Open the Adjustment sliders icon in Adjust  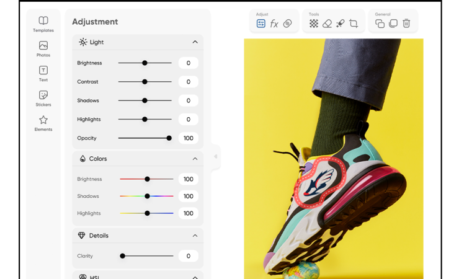pyautogui.click(x=261, y=24)
